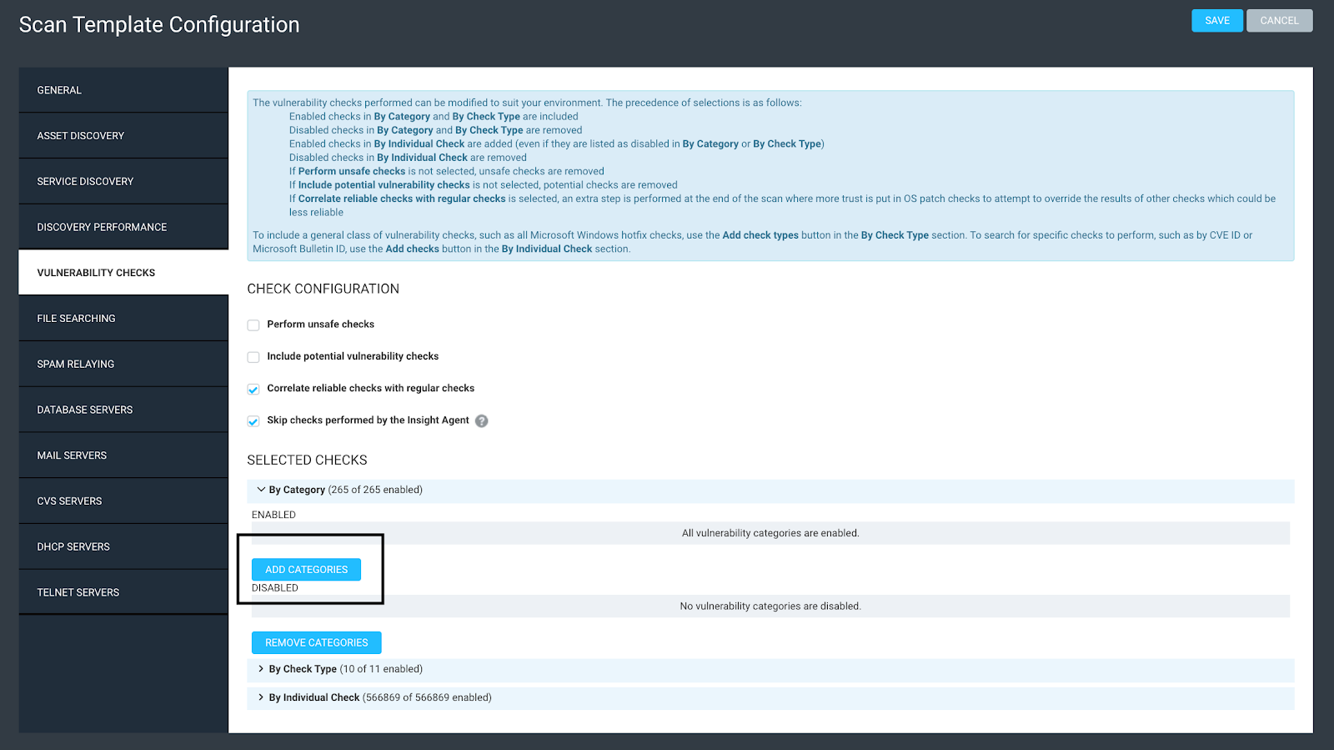
Task: Open Telnet Servers settings
Action: (x=123, y=592)
